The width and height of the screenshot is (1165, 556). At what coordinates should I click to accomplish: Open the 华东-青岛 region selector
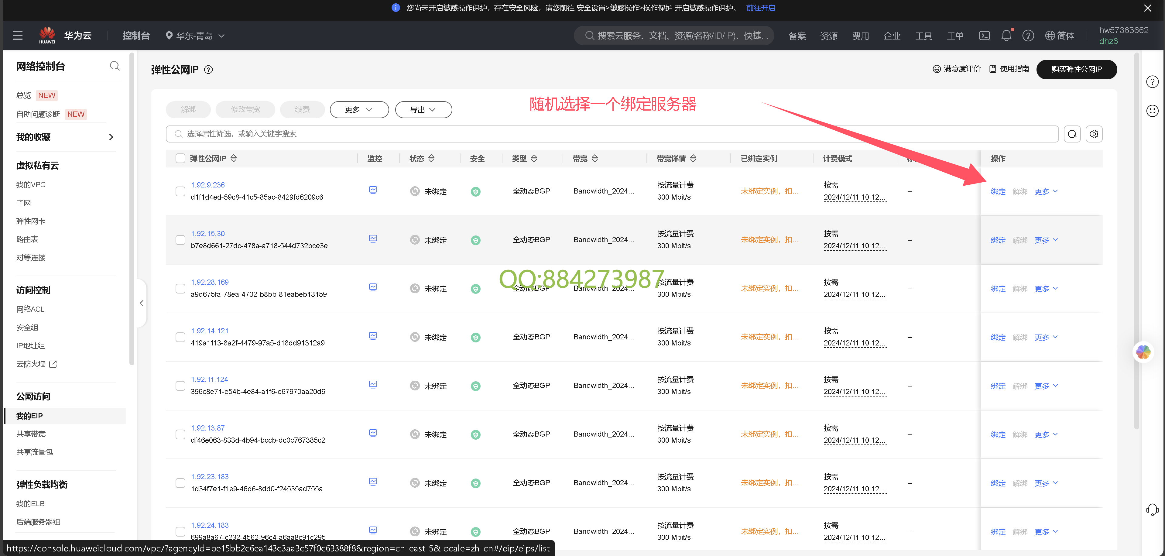click(x=195, y=35)
